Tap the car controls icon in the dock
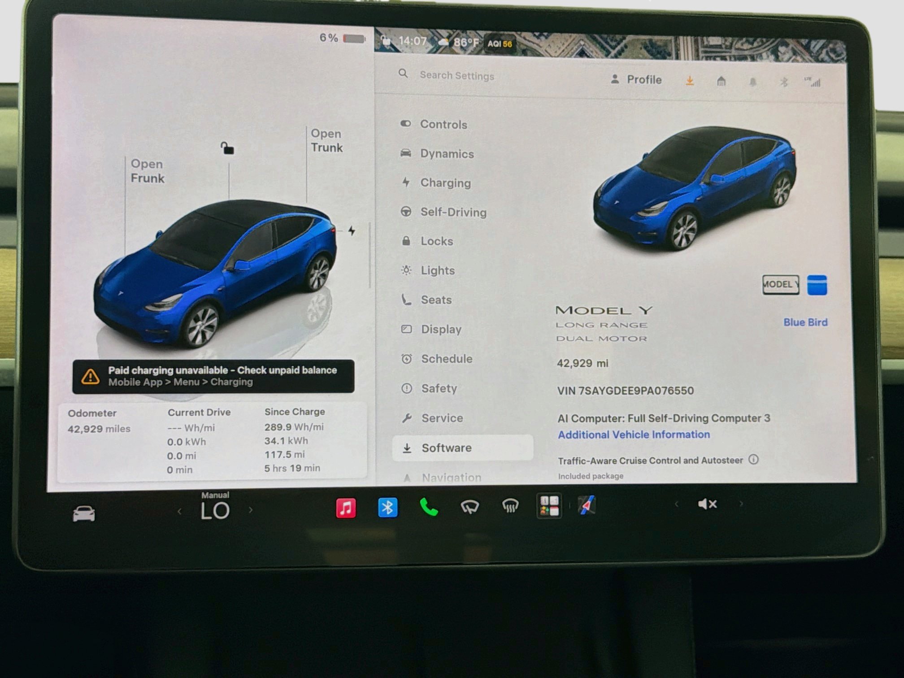This screenshot has height=678, width=904. click(84, 513)
